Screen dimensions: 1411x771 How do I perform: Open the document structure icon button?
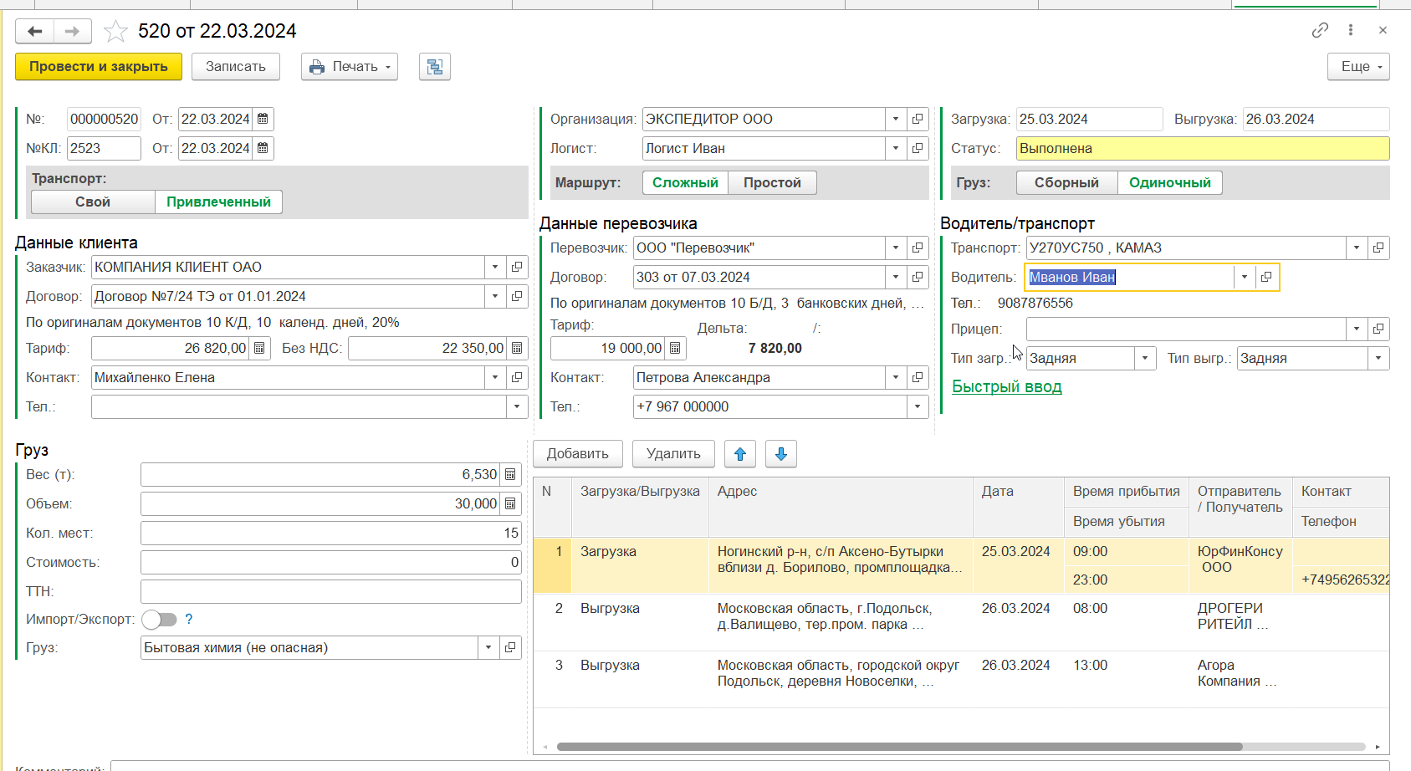tap(434, 67)
